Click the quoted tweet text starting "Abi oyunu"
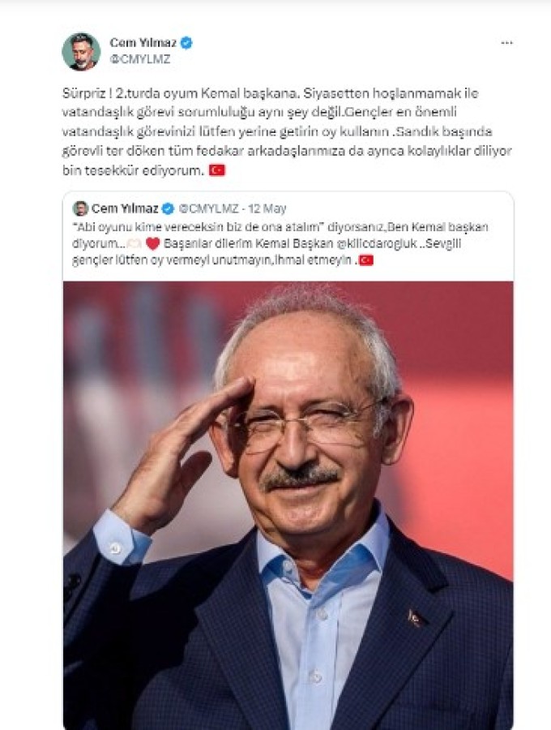This screenshot has width=551, height=730. click(280, 243)
